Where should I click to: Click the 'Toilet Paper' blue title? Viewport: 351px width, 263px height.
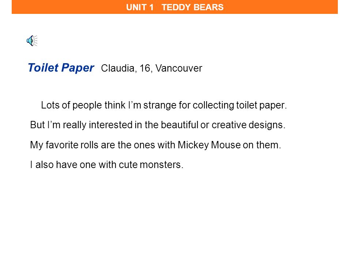tap(61, 68)
